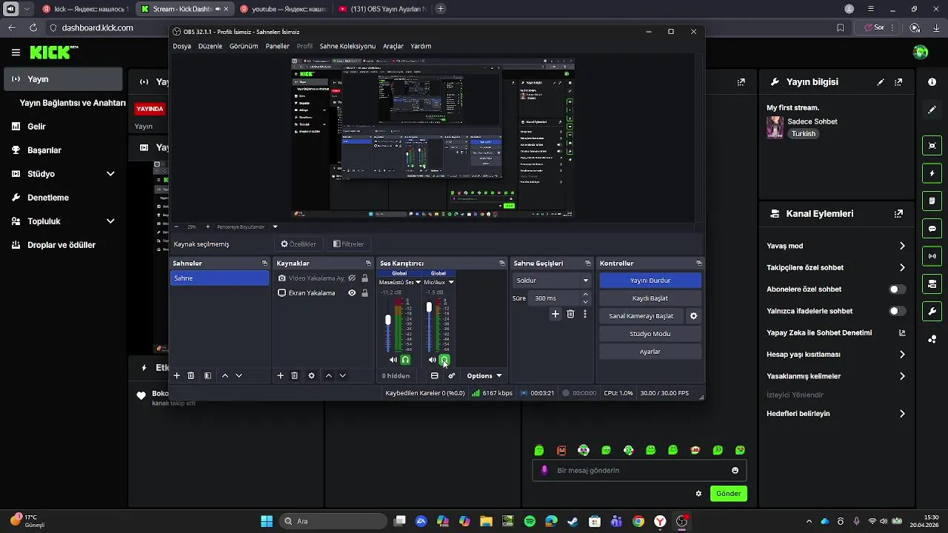Remove source via the Kaynaklar trash icon
The width and height of the screenshot is (948, 533).
click(x=294, y=376)
